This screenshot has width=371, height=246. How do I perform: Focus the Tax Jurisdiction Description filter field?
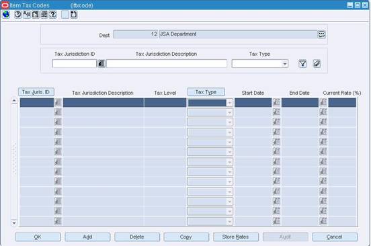click(x=167, y=64)
